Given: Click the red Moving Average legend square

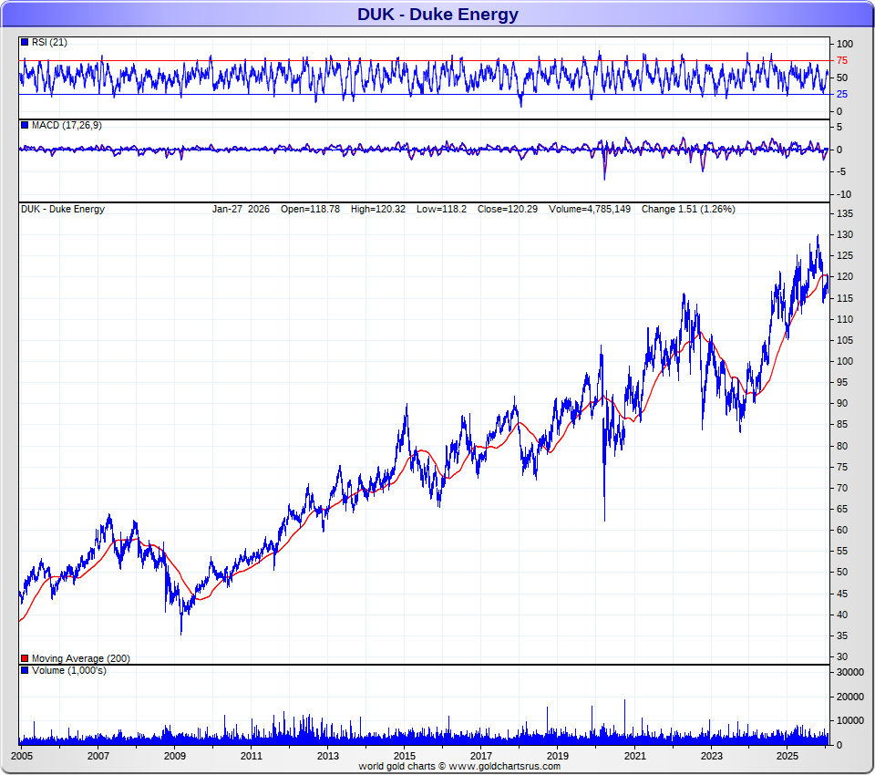Looking at the screenshot, I should (25, 658).
